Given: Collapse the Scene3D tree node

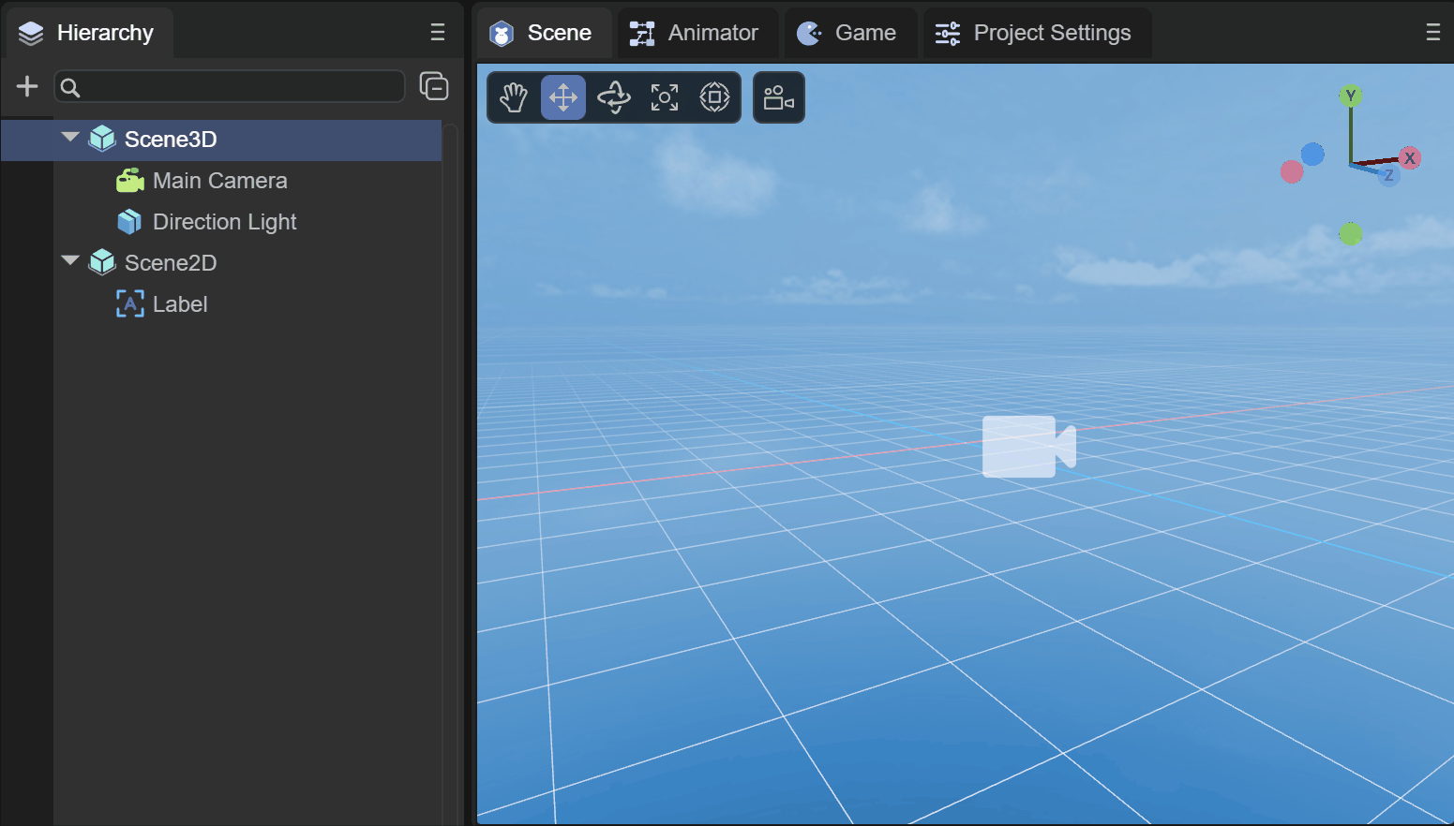Looking at the screenshot, I should 70,138.
